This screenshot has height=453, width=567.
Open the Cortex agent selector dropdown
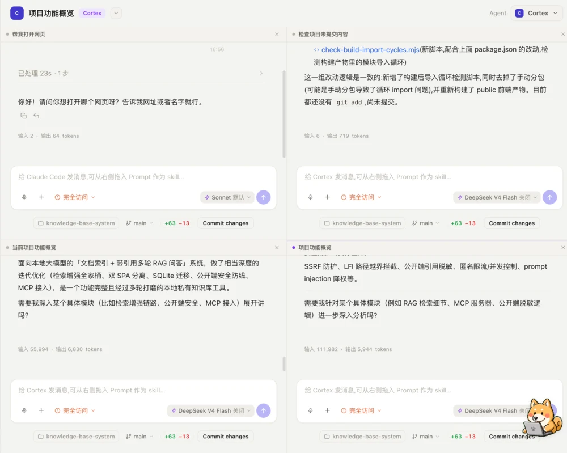[x=536, y=13]
